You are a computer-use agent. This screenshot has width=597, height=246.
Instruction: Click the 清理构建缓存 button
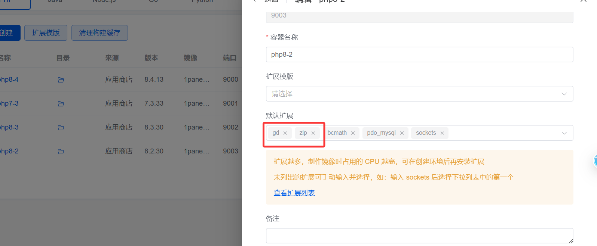tap(99, 33)
